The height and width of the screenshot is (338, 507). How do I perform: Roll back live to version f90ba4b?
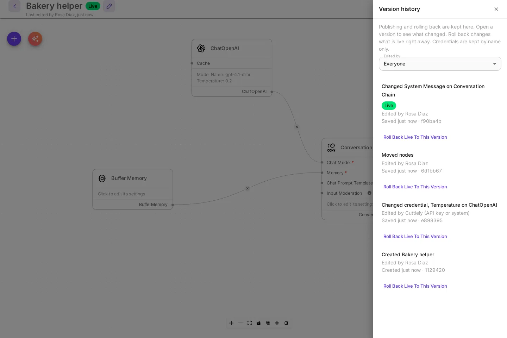point(415,137)
